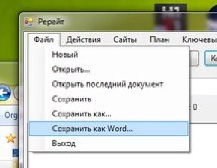Open the План menu
Viewport: 217px width, 168px height.
[x=159, y=40]
